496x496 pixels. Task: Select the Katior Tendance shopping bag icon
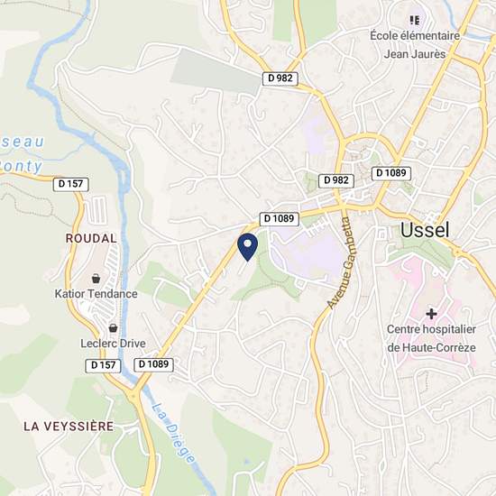click(96, 279)
